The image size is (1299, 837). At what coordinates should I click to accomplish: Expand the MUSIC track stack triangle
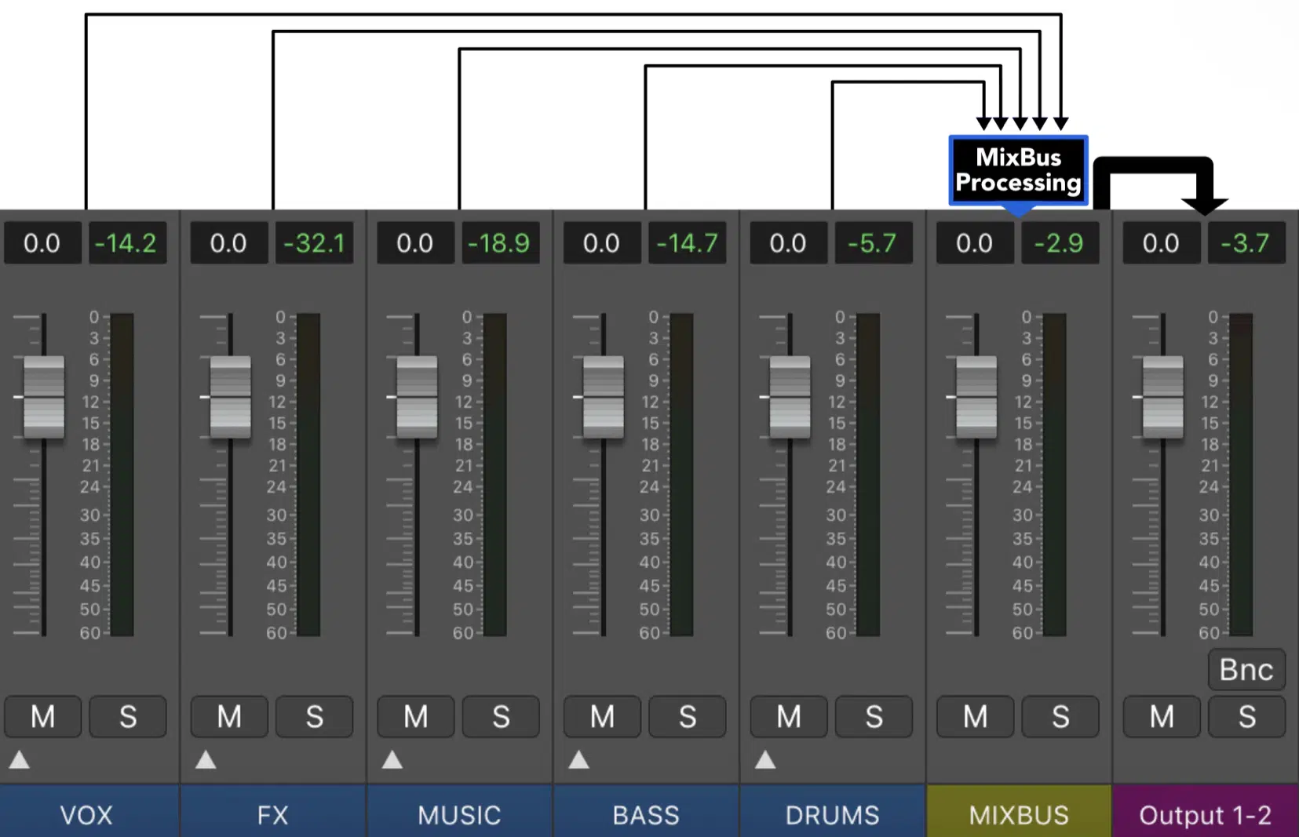coord(392,759)
